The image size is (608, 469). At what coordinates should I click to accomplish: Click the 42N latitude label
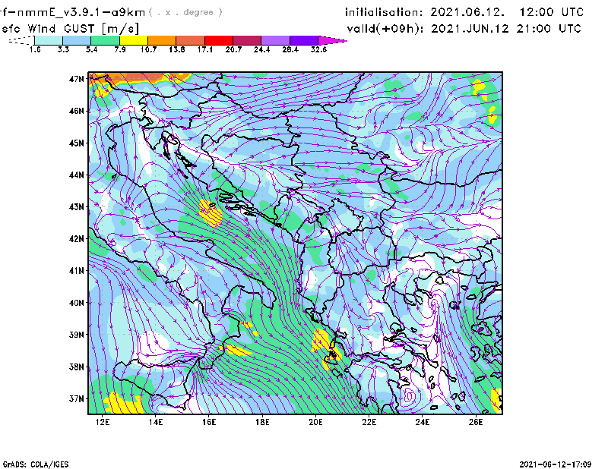coord(76,239)
